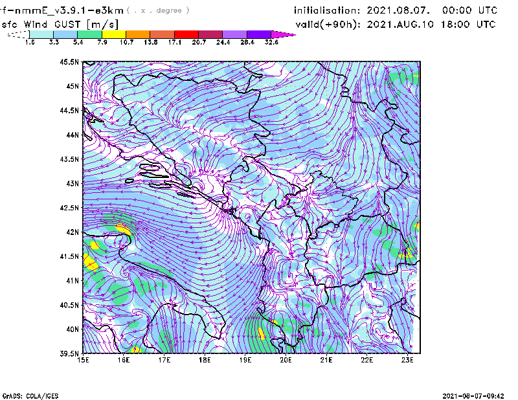Click the 2021-08-07-09:42 timestamp
This screenshot has width=518, height=400.
click(x=473, y=396)
